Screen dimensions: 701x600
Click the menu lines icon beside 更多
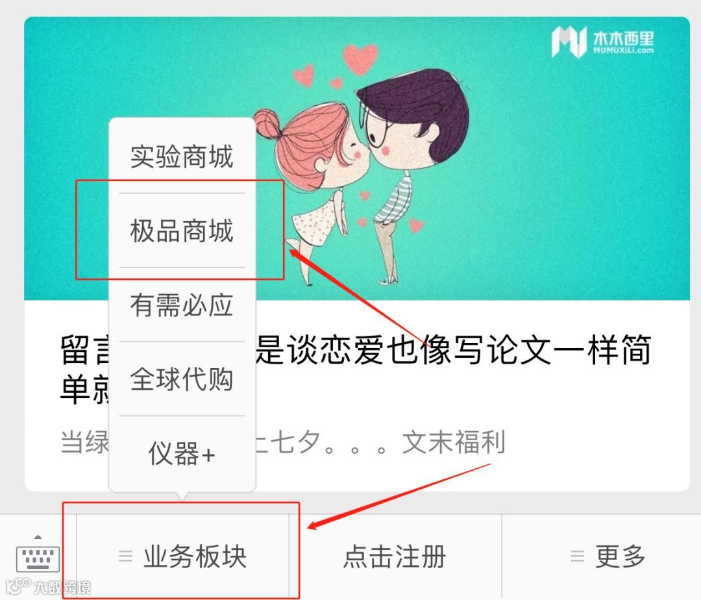tap(578, 556)
